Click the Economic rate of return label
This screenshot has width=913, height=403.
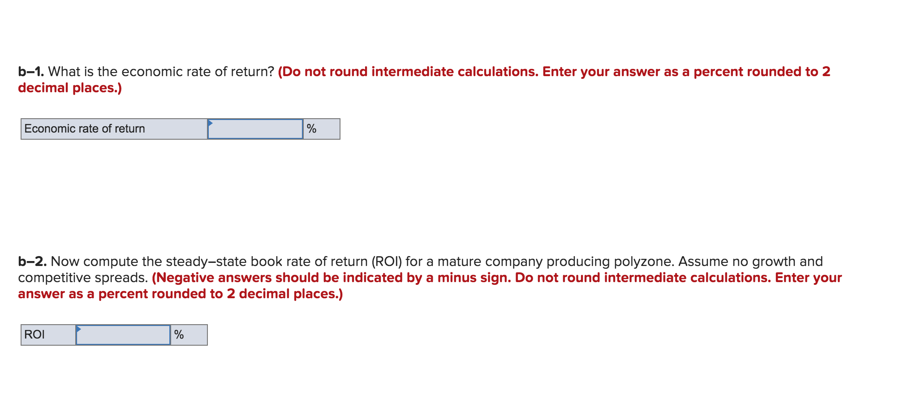(84, 129)
